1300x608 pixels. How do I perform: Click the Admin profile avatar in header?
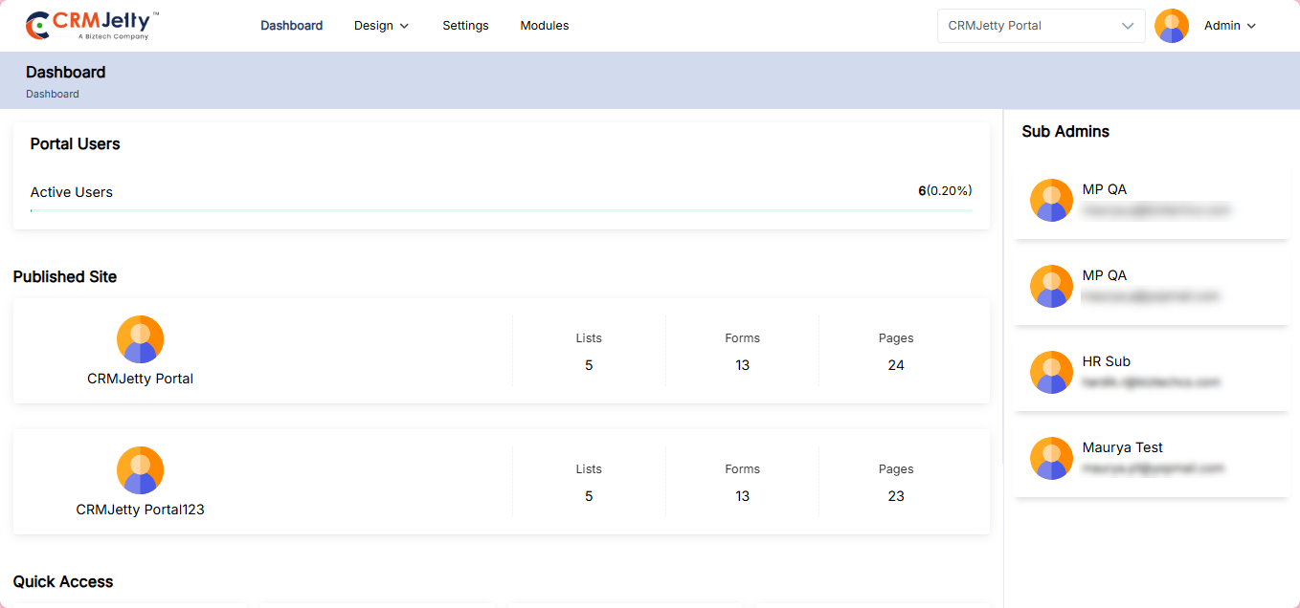tap(1172, 26)
